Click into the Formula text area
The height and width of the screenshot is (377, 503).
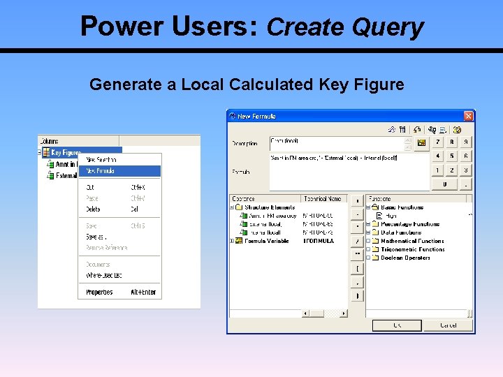tap(349, 172)
